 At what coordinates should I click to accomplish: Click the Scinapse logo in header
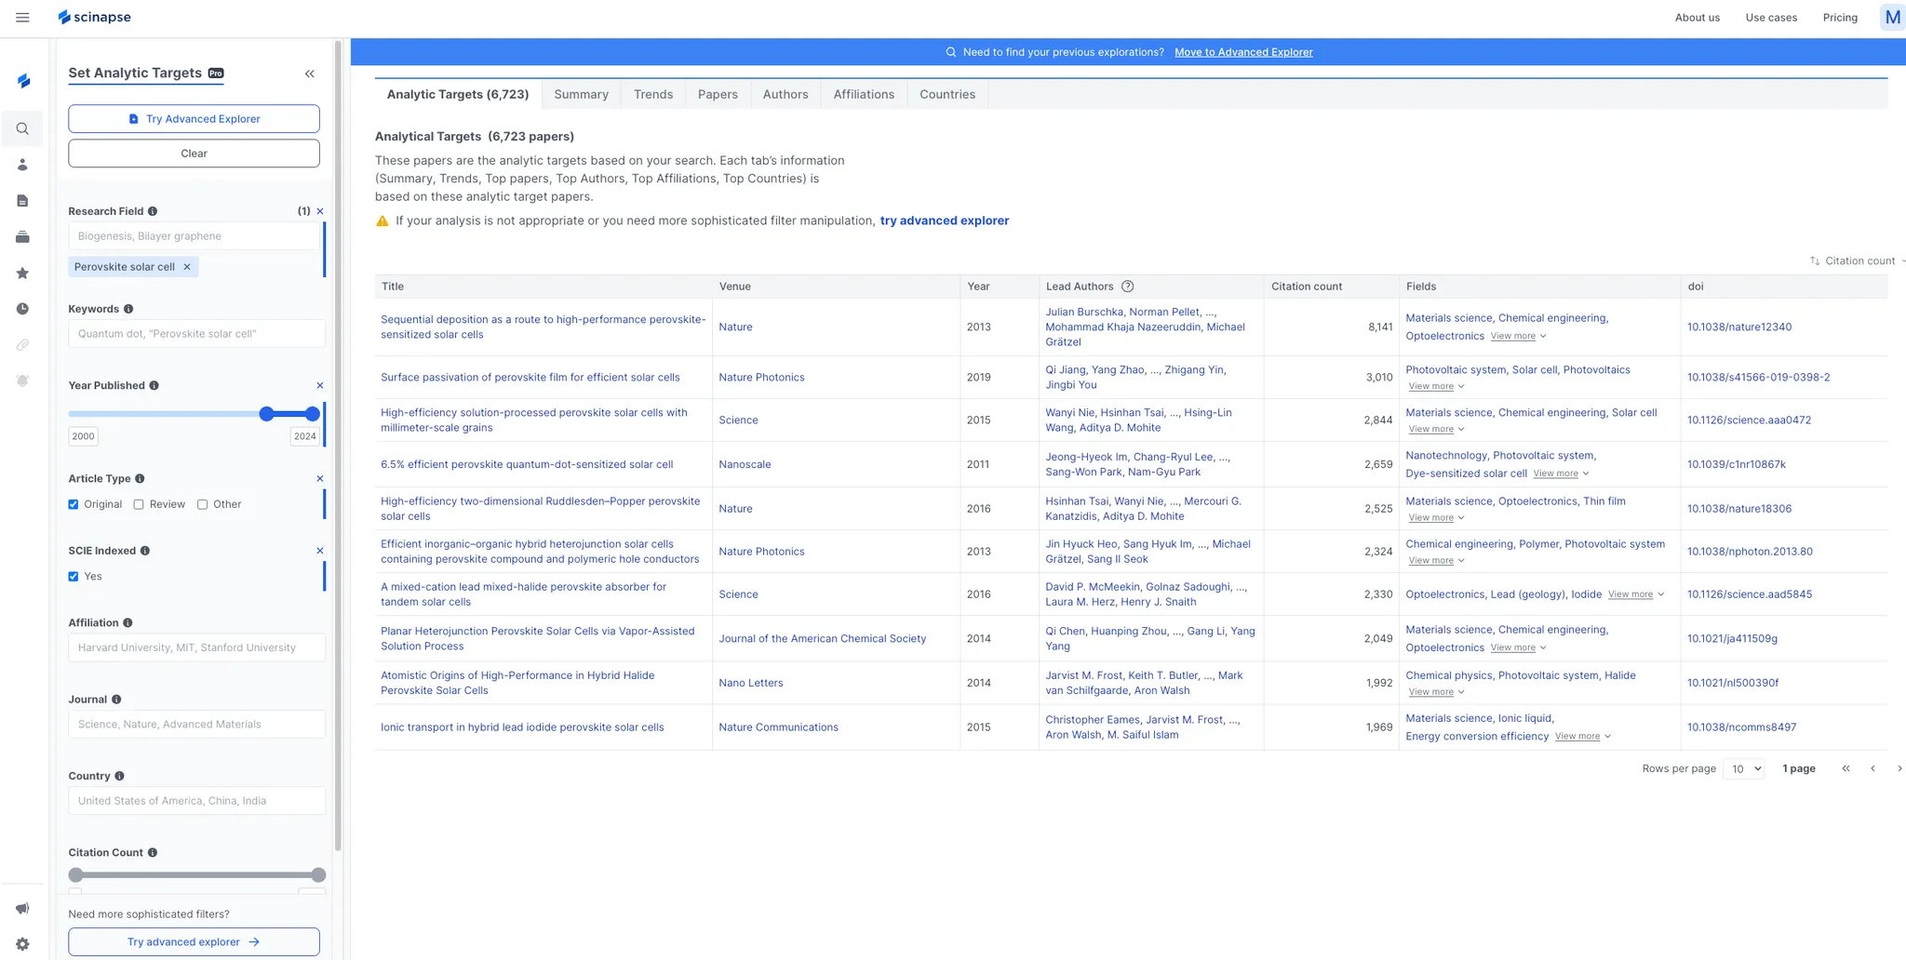point(94,18)
